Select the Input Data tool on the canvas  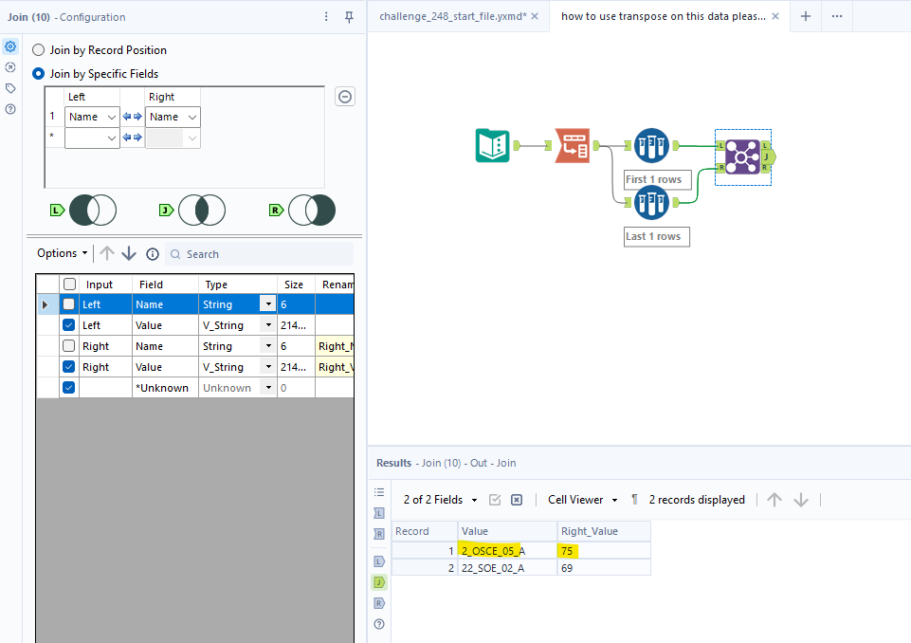tap(493, 145)
